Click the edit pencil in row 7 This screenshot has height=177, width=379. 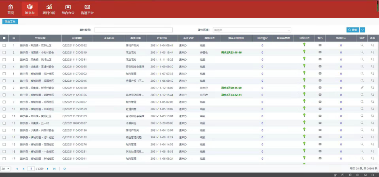(362, 88)
